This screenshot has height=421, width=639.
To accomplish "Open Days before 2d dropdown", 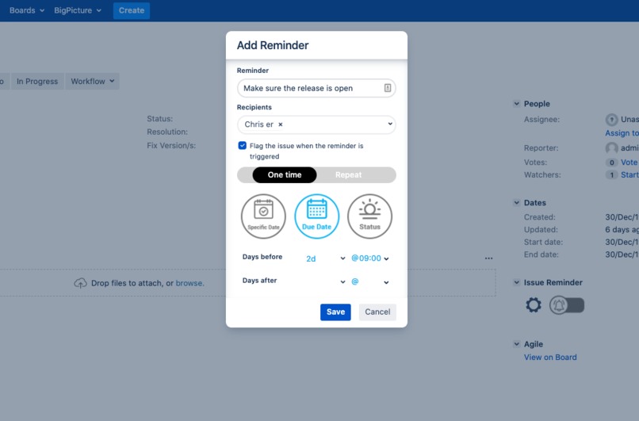I will pos(325,258).
